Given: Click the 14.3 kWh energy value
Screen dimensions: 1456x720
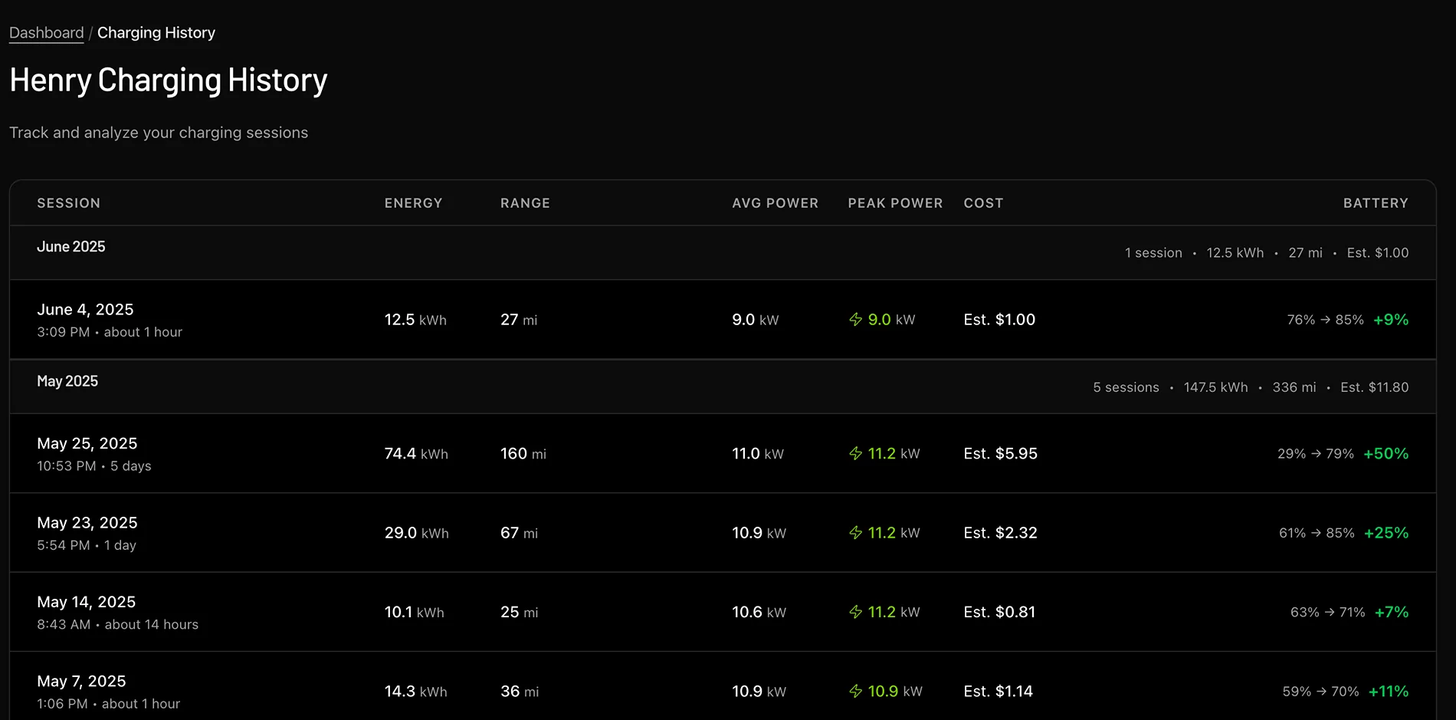Looking at the screenshot, I should (x=416, y=692).
